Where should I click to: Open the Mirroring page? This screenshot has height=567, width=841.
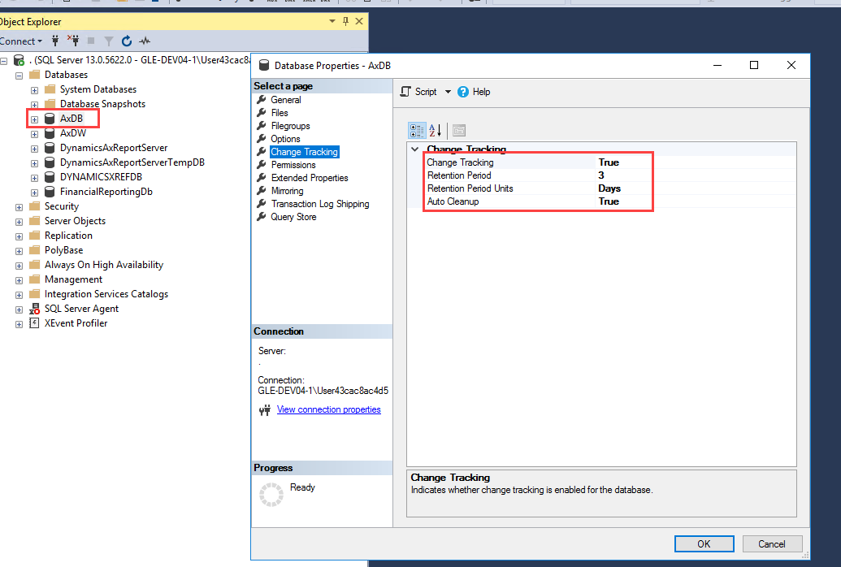[x=287, y=190]
